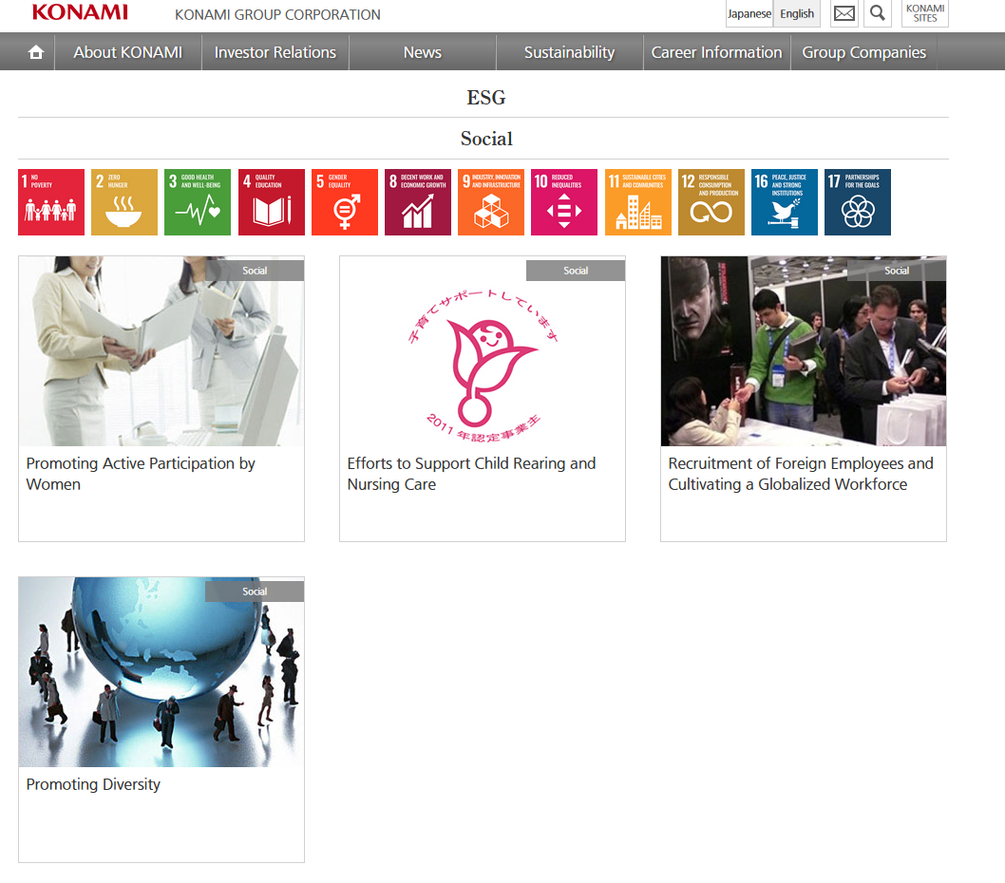
Task: Select SDG 2 Zero Hunger icon
Action: (x=124, y=202)
